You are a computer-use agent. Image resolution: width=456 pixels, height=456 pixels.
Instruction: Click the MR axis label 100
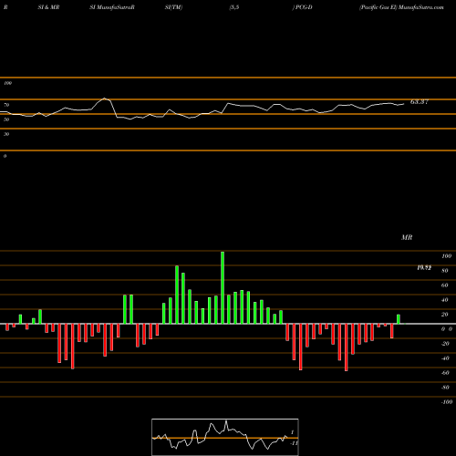coord(447,256)
